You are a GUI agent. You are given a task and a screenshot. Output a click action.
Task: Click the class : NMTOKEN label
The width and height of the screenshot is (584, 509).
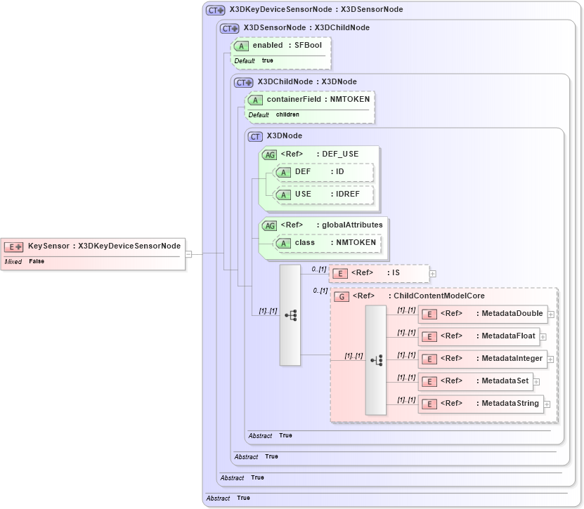point(336,243)
